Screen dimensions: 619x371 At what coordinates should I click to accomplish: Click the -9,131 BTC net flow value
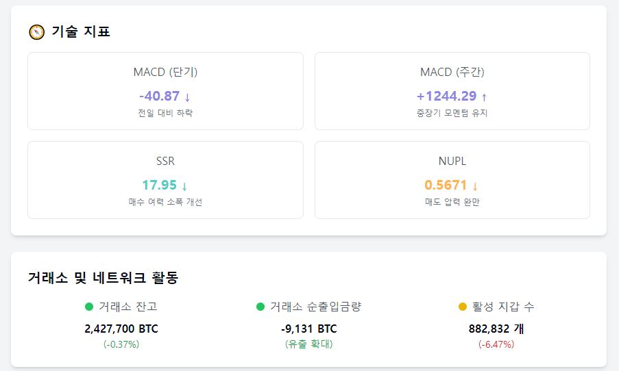click(309, 329)
